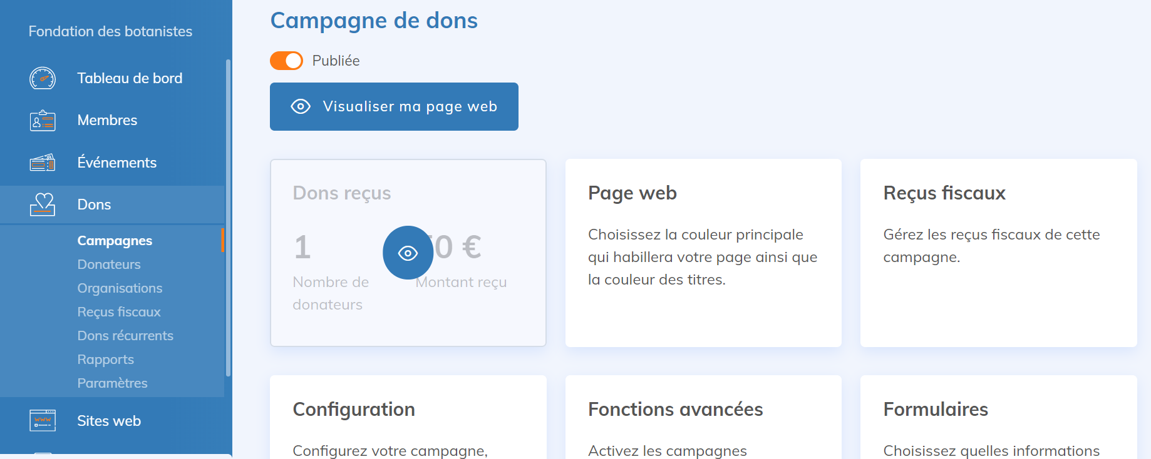The width and height of the screenshot is (1151, 459).
Task: Click the Nombre de donateurs label
Action: (x=331, y=293)
